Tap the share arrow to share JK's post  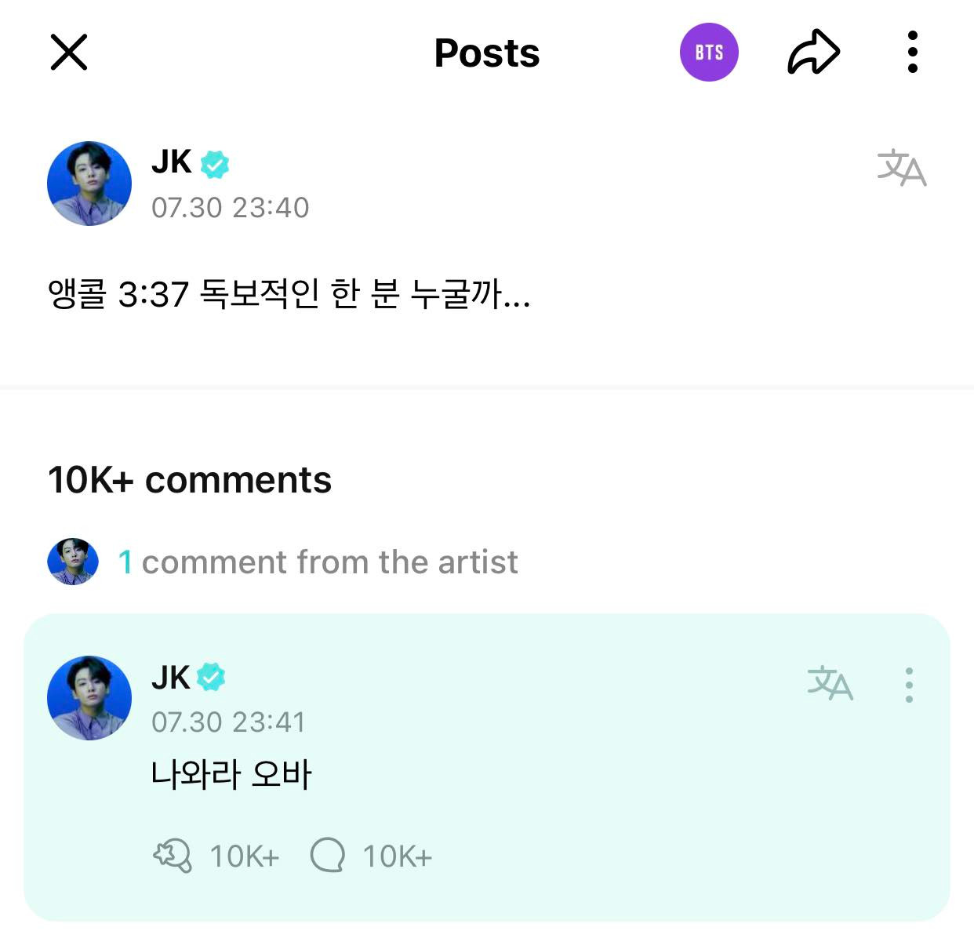point(814,52)
